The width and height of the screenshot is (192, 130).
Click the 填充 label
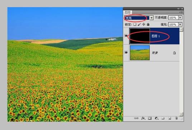(164, 24)
